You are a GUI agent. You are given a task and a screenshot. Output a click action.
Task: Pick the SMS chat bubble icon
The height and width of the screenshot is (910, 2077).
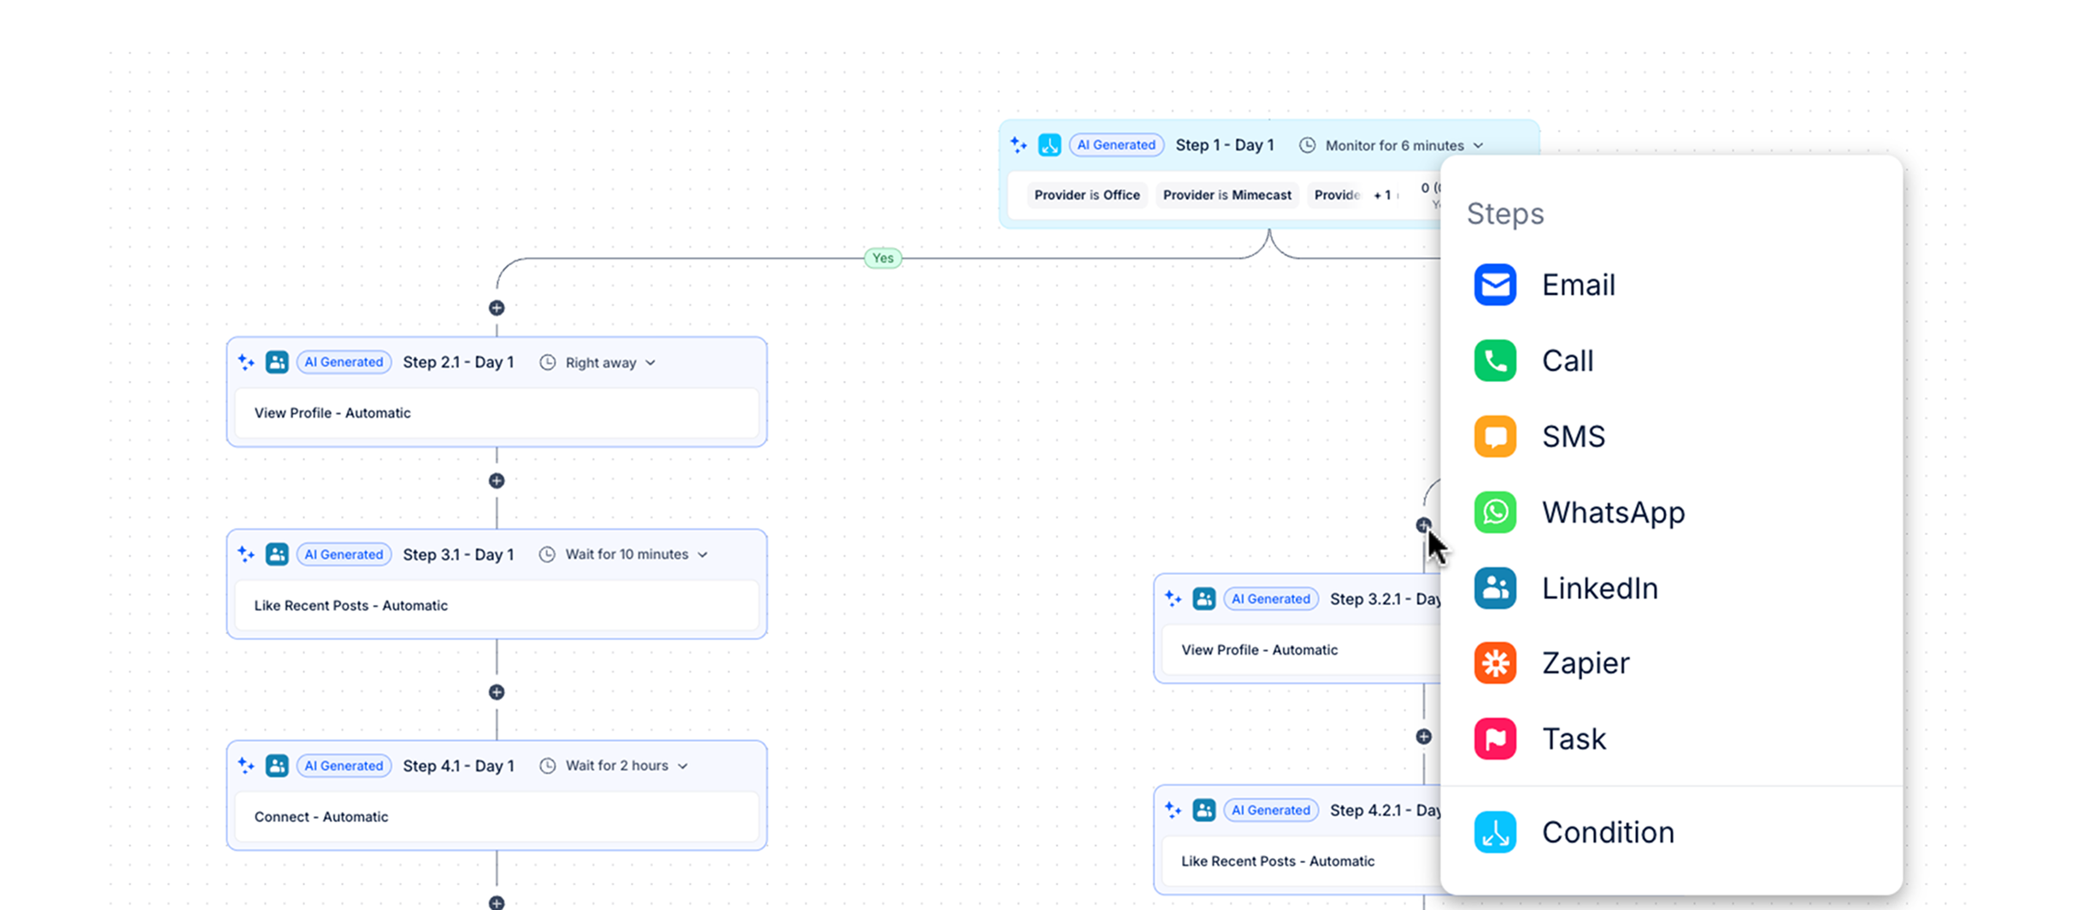pyautogui.click(x=1495, y=437)
